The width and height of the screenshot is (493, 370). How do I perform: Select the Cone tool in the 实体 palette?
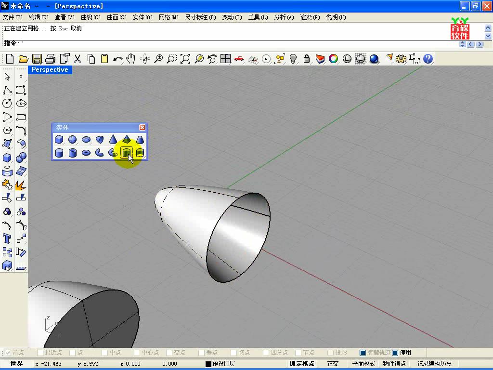[x=113, y=139]
